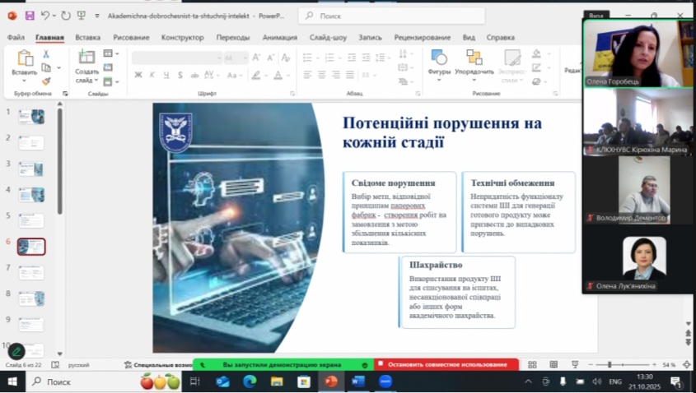Select slide 7 thumbnail in the slide panel
The width and height of the screenshot is (696, 393).
click(31, 272)
